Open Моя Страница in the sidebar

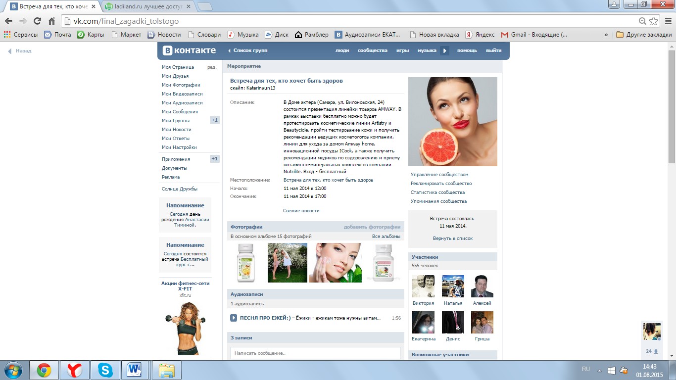tap(178, 67)
